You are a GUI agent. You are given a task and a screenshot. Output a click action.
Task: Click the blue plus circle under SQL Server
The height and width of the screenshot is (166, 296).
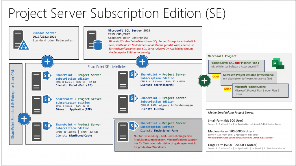(142, 62)
